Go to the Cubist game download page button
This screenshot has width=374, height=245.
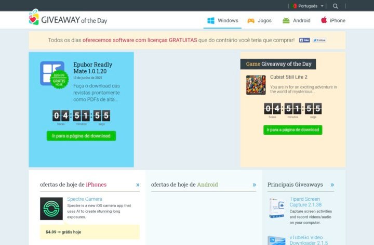pos(292,130)
